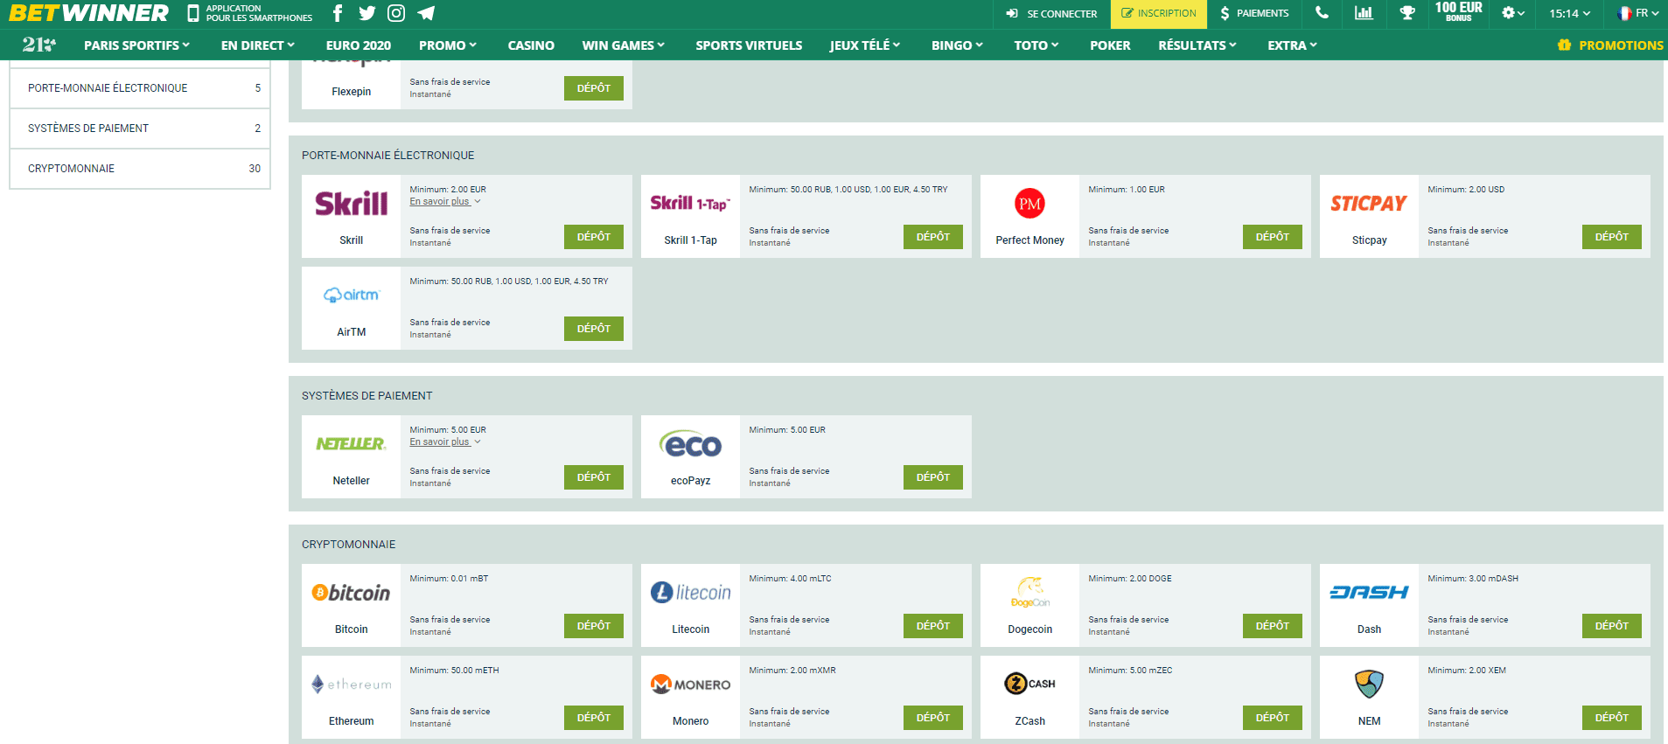The image size is (1668, 744).
Task: Open the 15:14 time zone dropdown
Action: (1570, 13)
